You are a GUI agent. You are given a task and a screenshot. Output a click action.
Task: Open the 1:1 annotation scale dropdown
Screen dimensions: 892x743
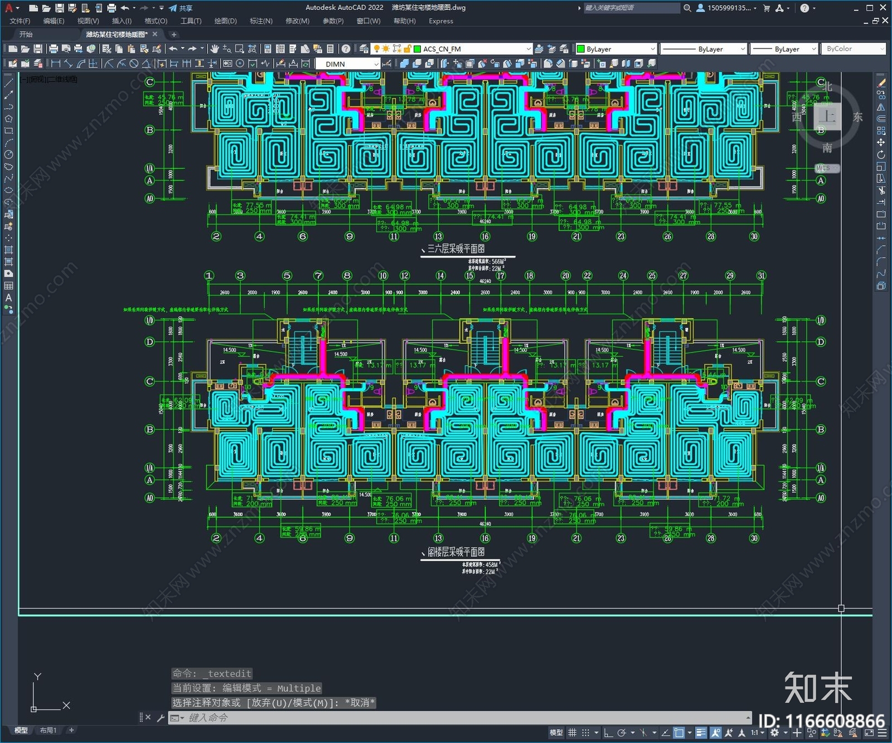tap(758, 732)
